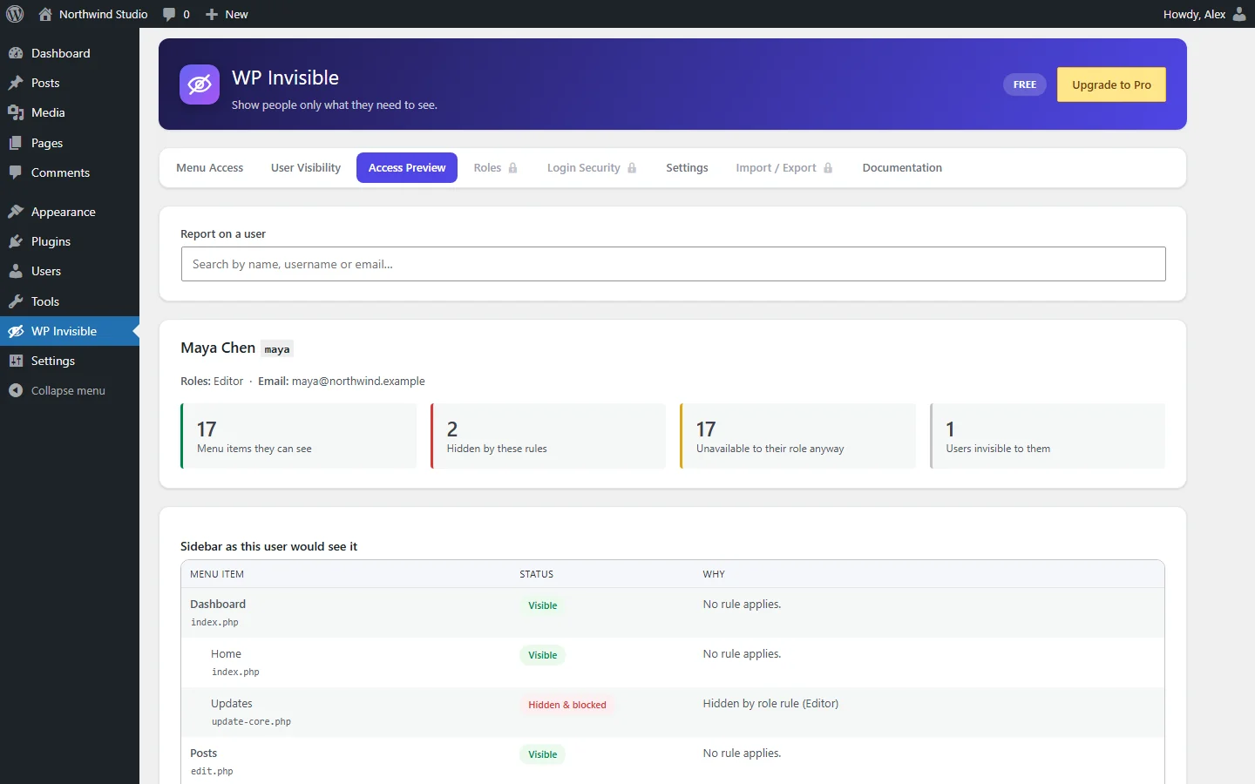Click the Unavailable to their role anyway card

797,436
